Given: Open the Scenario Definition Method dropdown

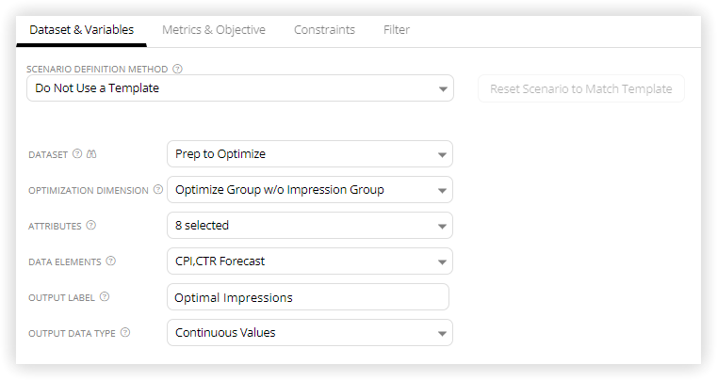Looking at the screenshot, I should 240,88.
